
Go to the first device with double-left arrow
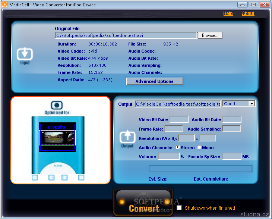(35, 178)
